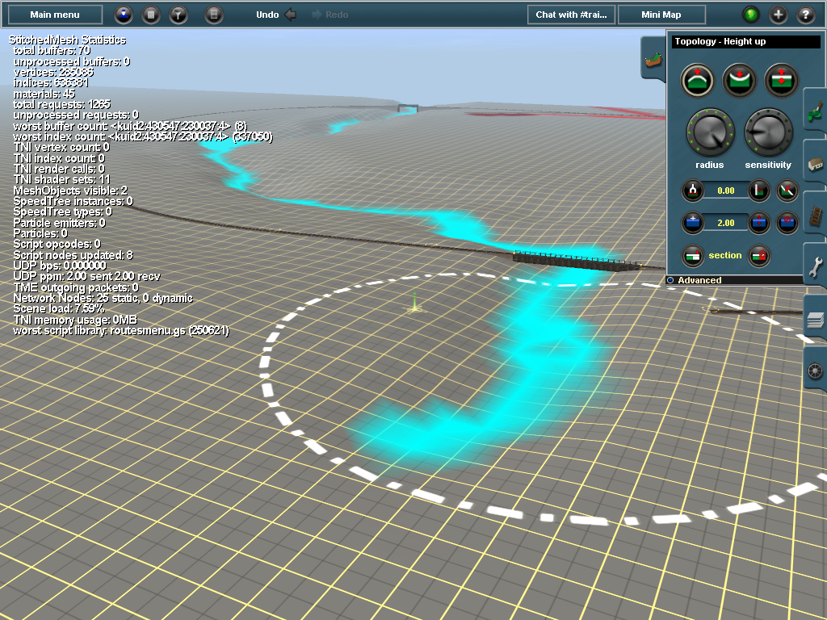Switch to the Objects tab with the house icon
827x620 pixels.
816,163
